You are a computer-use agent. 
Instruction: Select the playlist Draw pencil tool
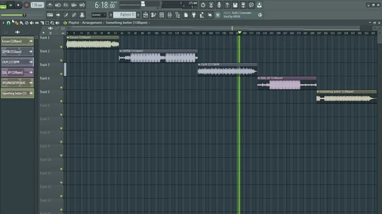point(16,23)
